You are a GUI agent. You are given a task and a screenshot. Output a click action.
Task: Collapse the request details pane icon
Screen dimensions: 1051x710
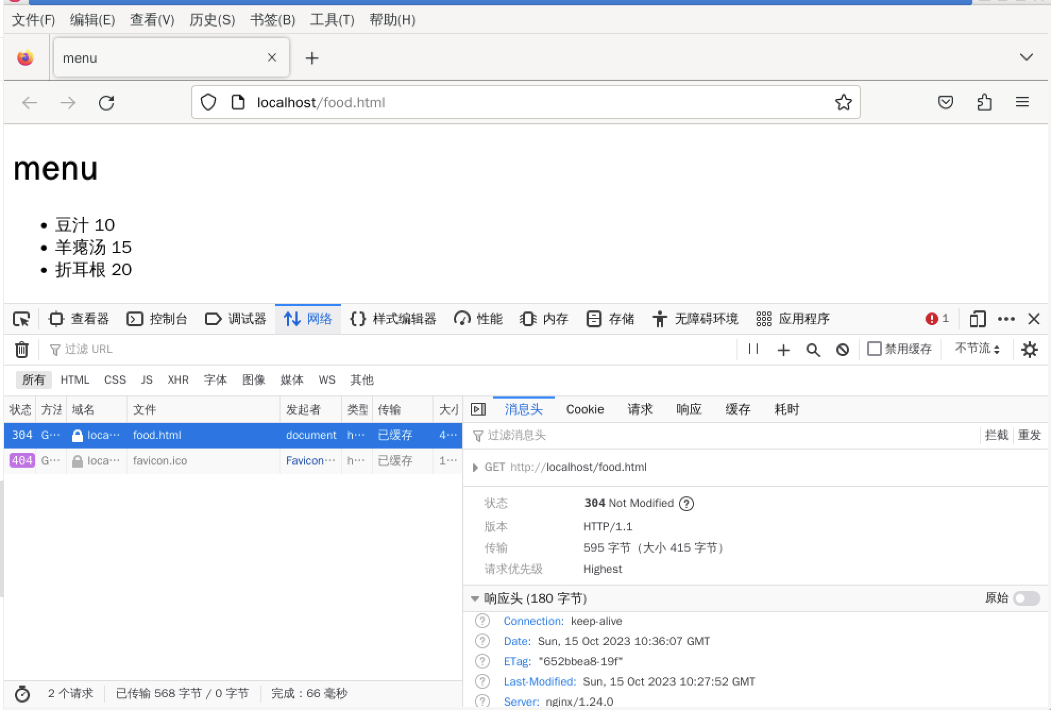coord(478,409)
